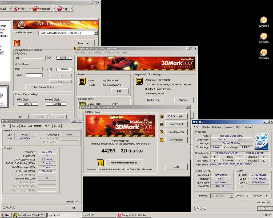Click the ATI Overdrive lock icon

tap(17, 43)
